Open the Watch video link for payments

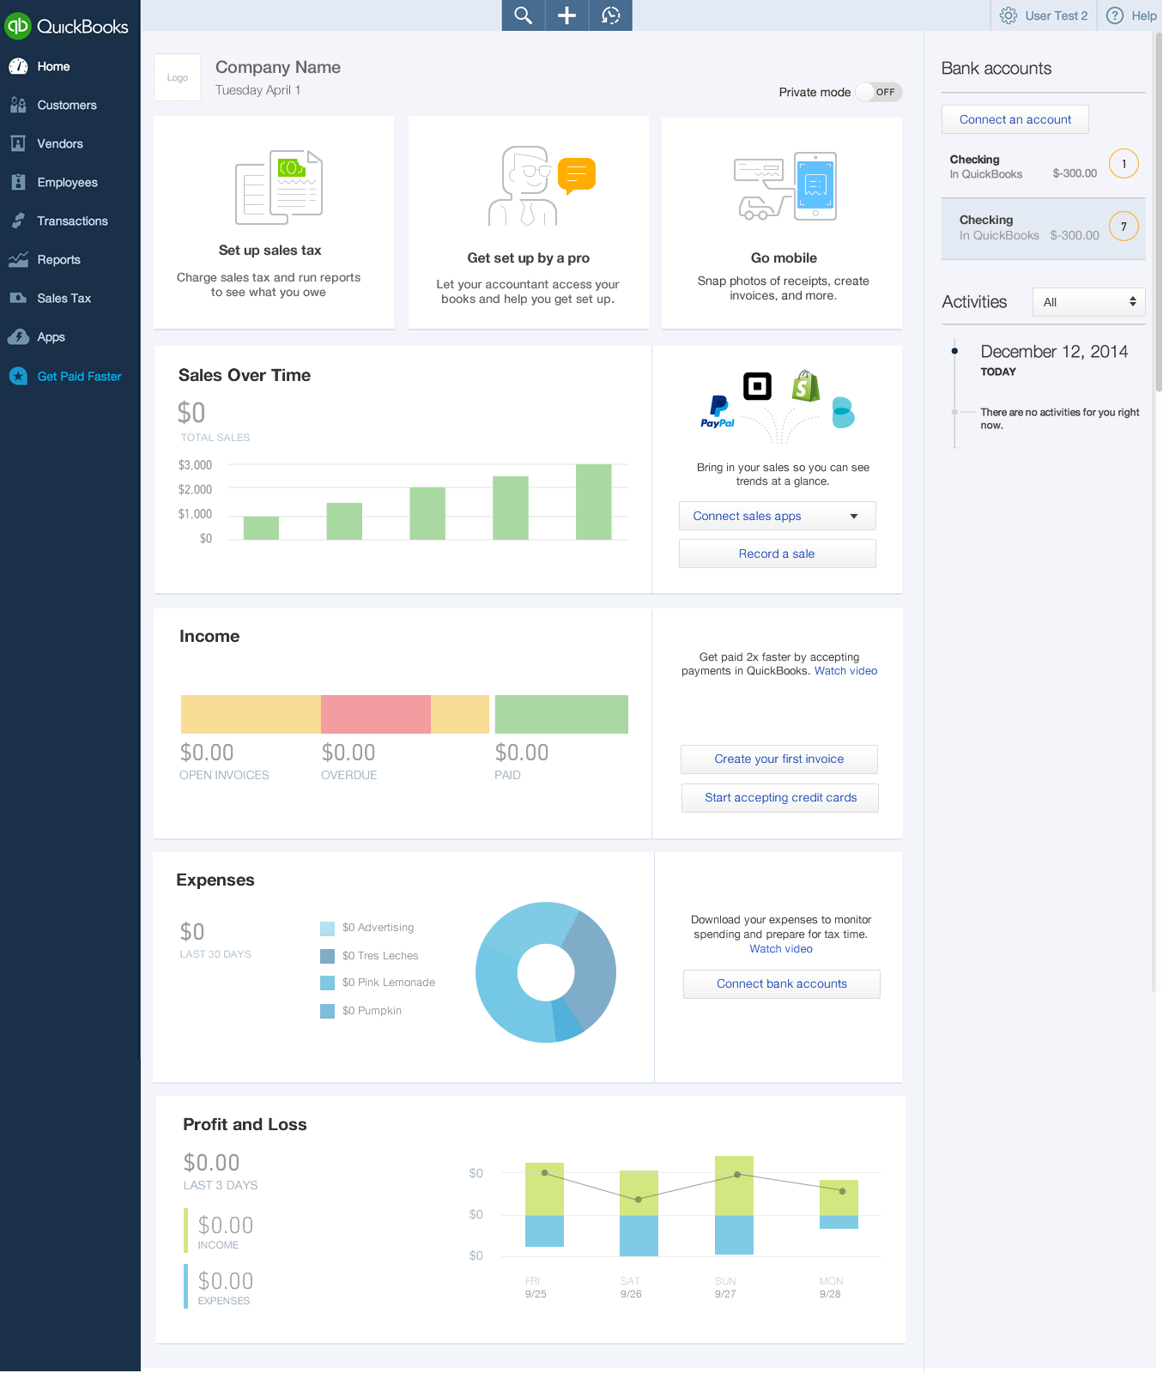point(845,671)
